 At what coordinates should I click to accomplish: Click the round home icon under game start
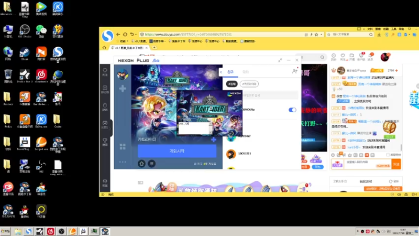coord(141,164)
